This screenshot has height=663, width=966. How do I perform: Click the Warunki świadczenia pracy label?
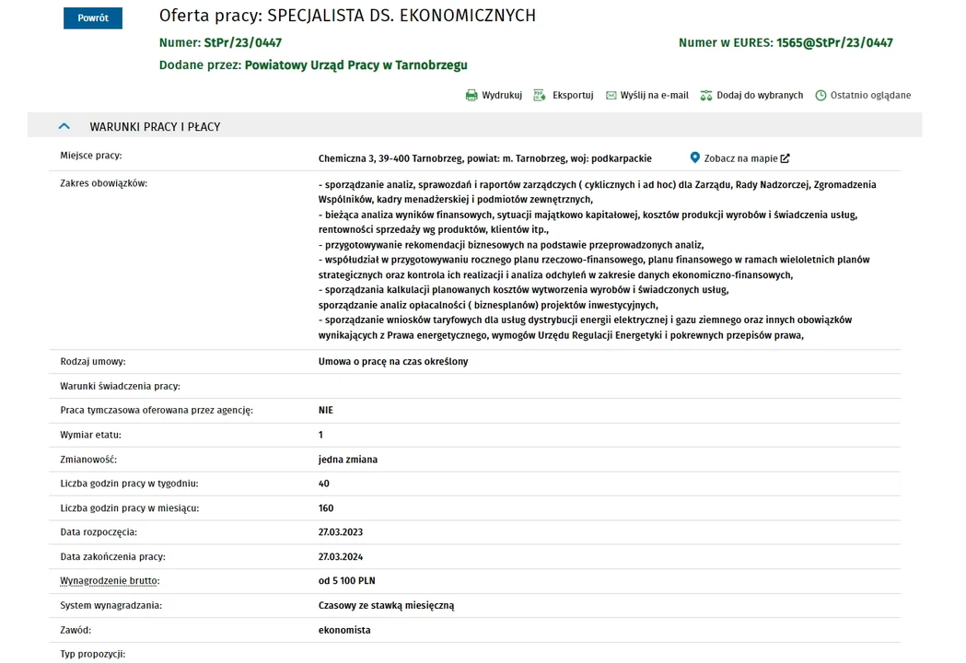point(120,387)
